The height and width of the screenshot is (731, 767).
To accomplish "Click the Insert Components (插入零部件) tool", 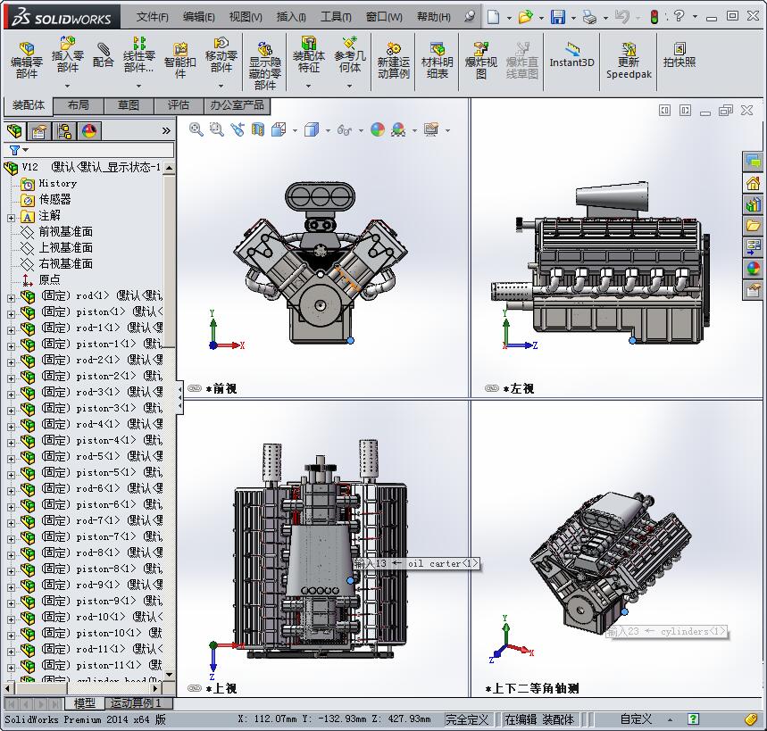I will pos(68,55).
